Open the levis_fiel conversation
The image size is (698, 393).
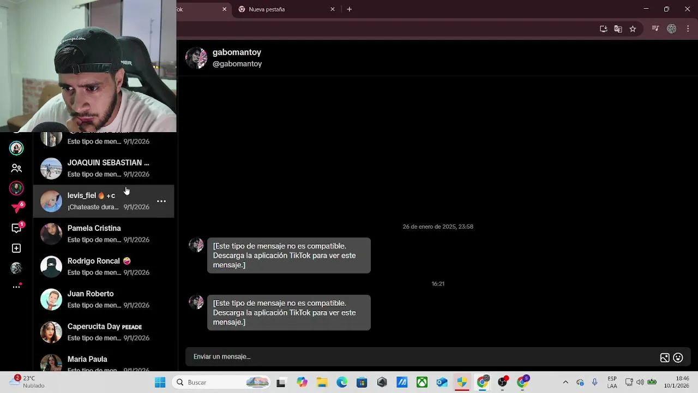click(x=104, y=201)
